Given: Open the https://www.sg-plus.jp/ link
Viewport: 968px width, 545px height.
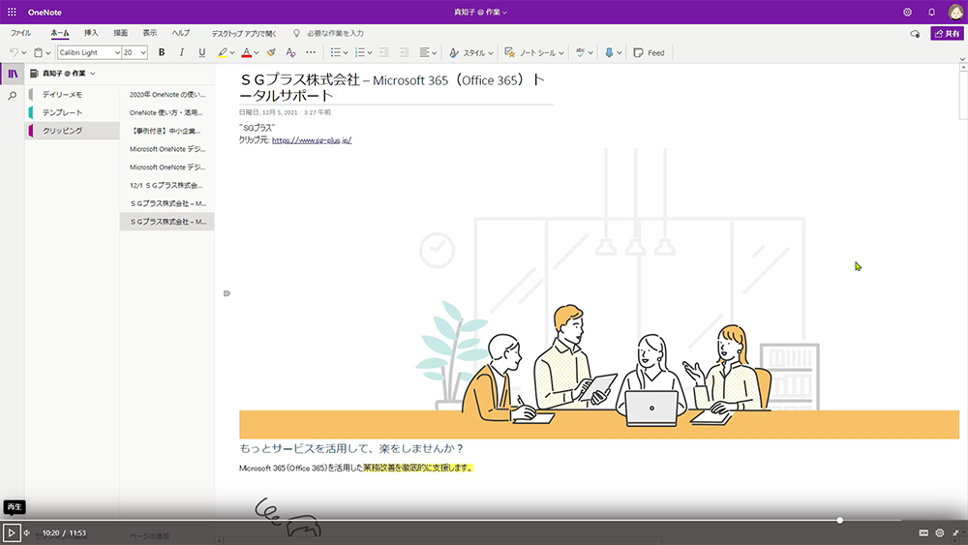Looking at the screenshot, I should click(312, 140).
